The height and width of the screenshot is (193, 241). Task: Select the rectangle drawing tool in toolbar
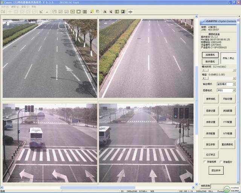point(16,12)
